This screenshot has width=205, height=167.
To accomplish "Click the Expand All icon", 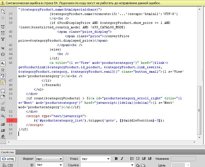I will click(3, 39).
